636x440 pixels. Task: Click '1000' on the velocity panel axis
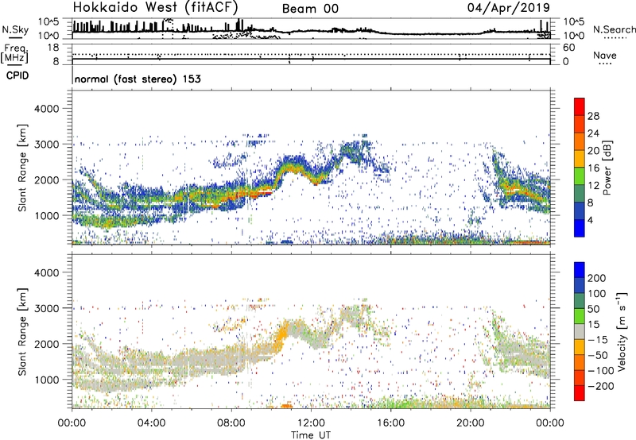tap(47, 380)
